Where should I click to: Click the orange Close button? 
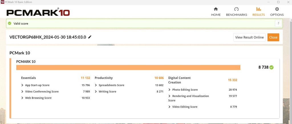tap(273, 37)
